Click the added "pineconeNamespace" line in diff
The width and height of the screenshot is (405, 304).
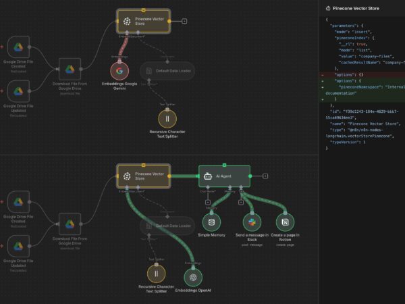click(x=362, y=90)
